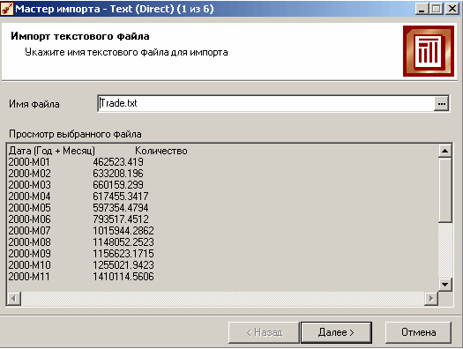Select the row 2000-M02

29,174
